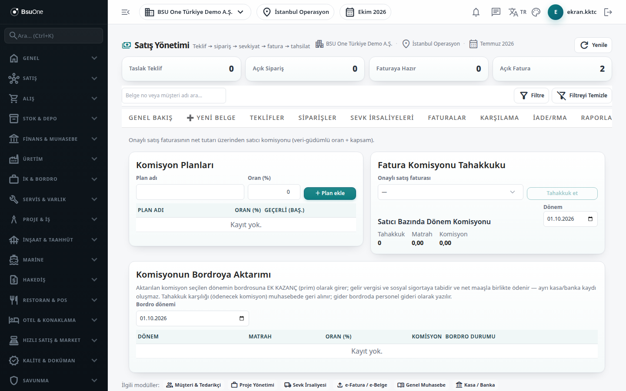Switch to Genel Bakış tab
Screen dimensions: 626x391
tap(150, 118)
